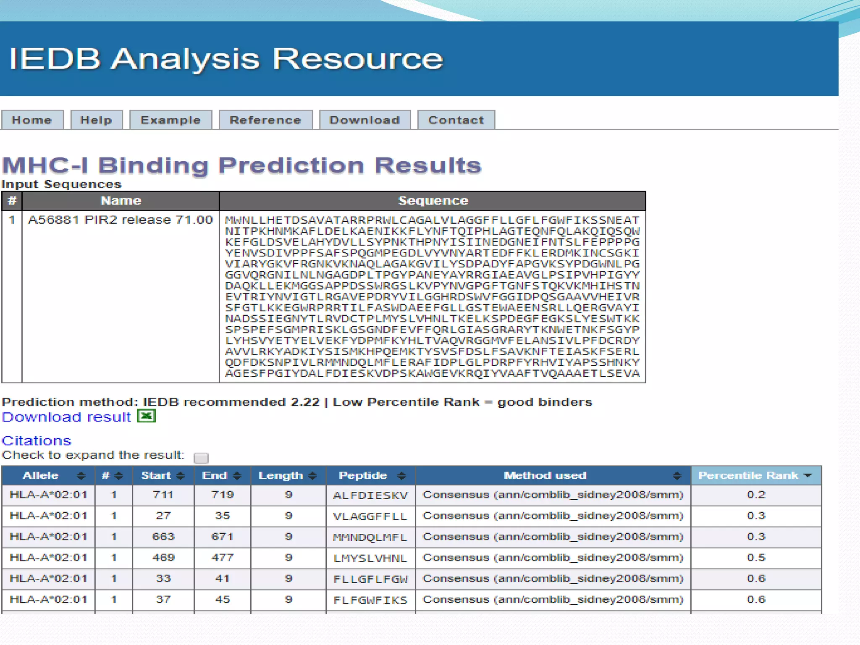
Task: Open the Download tab
Action: (x=364, y=120)
